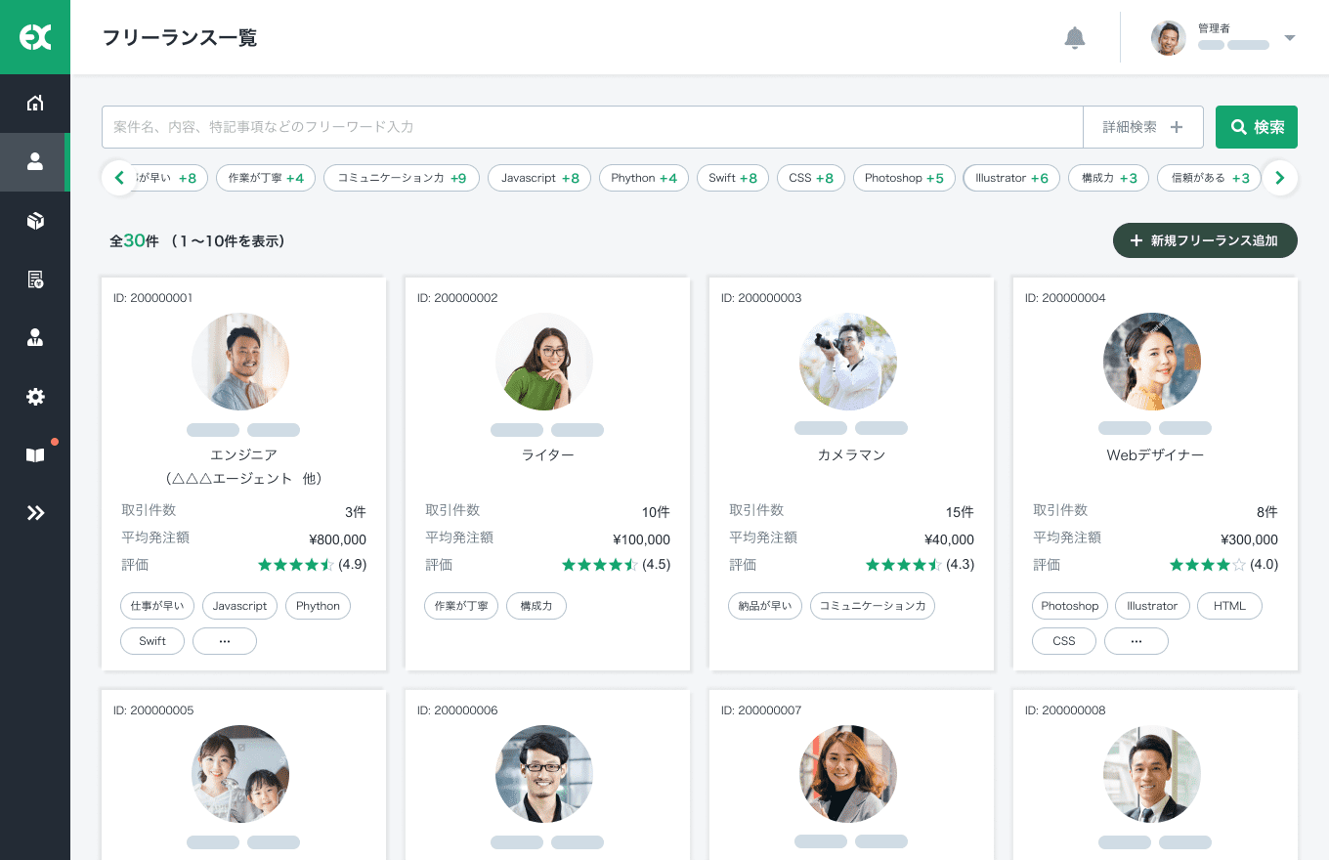Toggle the Photoshop +5 filter tag

pyautogui.click(x=904, y=178)
